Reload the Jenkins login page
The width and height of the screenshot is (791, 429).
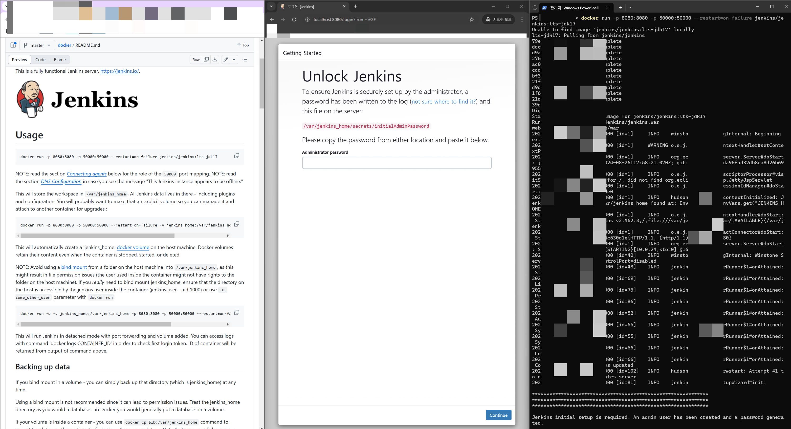[294, 20]
